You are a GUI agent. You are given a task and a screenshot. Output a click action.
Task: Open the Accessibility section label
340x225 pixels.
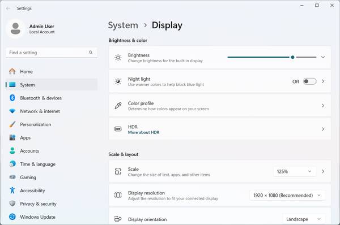click(32, 191)
